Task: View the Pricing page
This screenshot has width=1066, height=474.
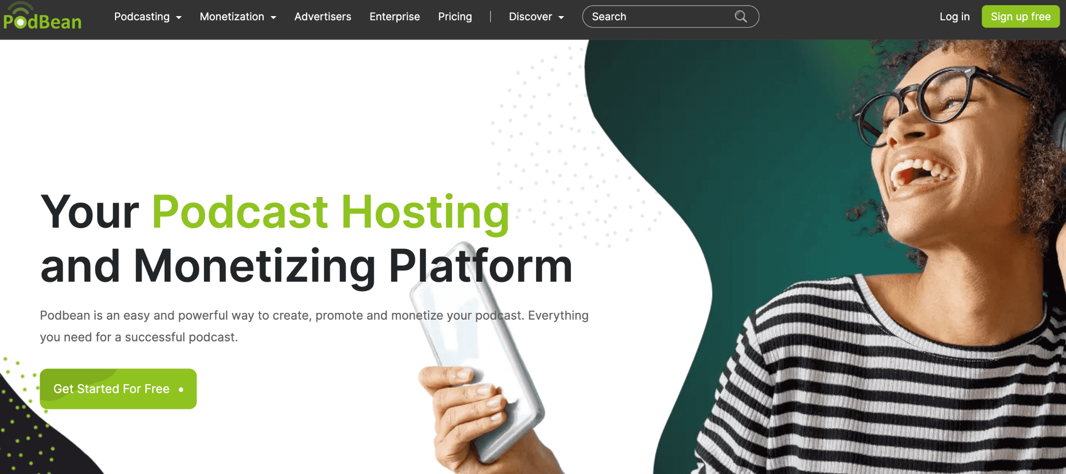Action: 455,17
